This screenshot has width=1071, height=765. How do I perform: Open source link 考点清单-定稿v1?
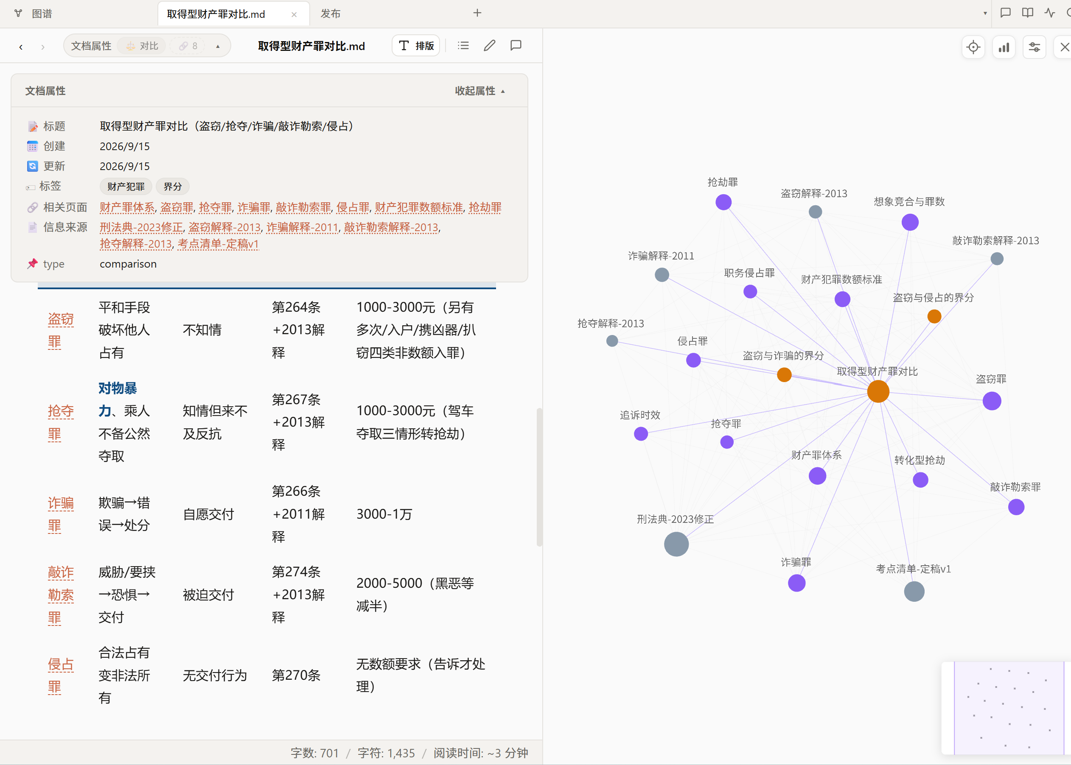[218, 244]
